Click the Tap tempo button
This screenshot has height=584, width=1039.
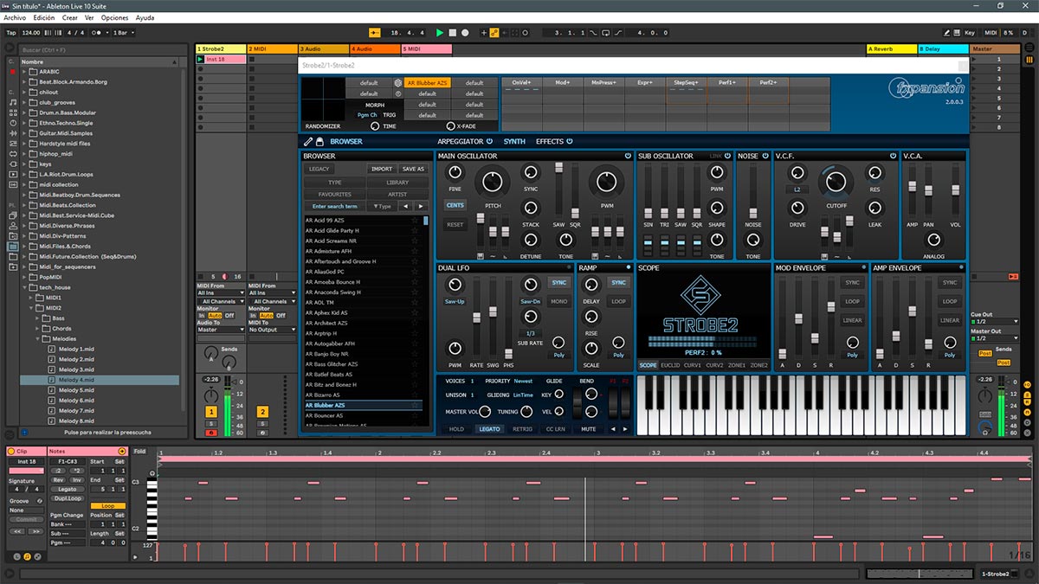point(11,33)
